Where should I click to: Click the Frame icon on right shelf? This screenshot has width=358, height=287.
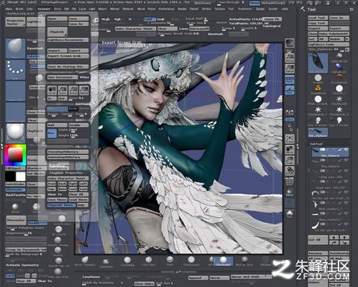click(290, 139)
